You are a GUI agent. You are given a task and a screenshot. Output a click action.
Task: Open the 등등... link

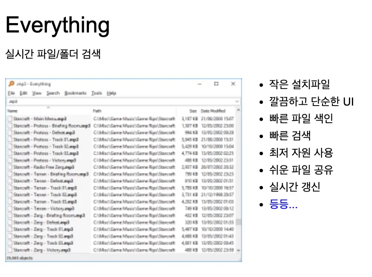283,204
